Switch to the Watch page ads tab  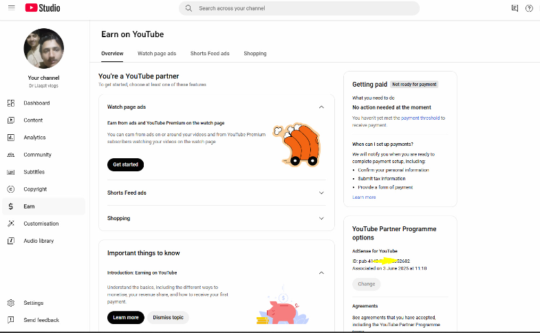[157, 54]
